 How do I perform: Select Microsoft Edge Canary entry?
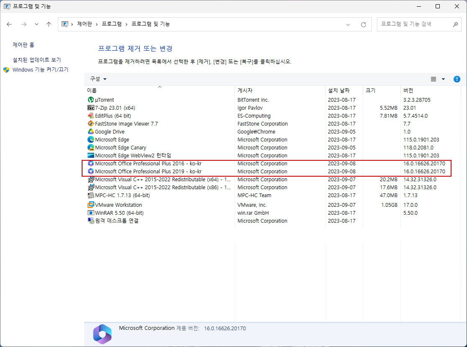tap(121, 148)
